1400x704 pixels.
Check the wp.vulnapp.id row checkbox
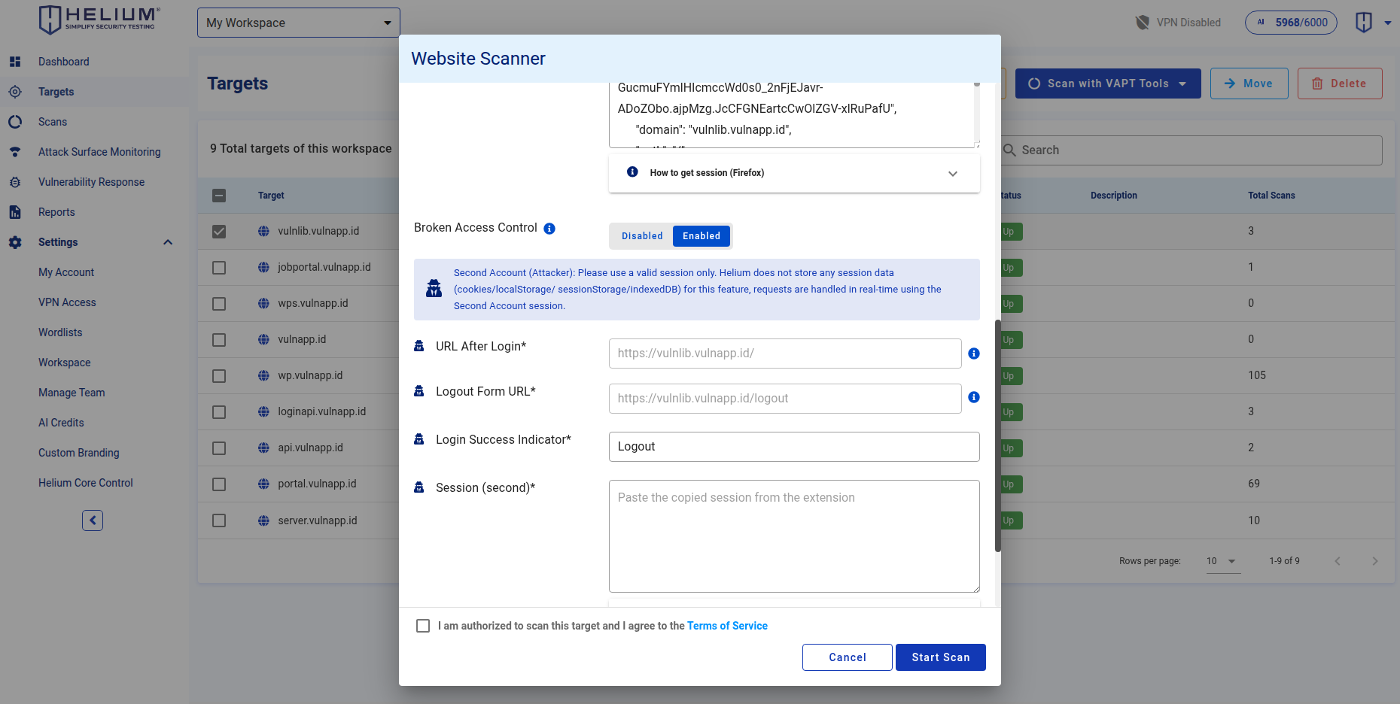[x=219, y=376]
